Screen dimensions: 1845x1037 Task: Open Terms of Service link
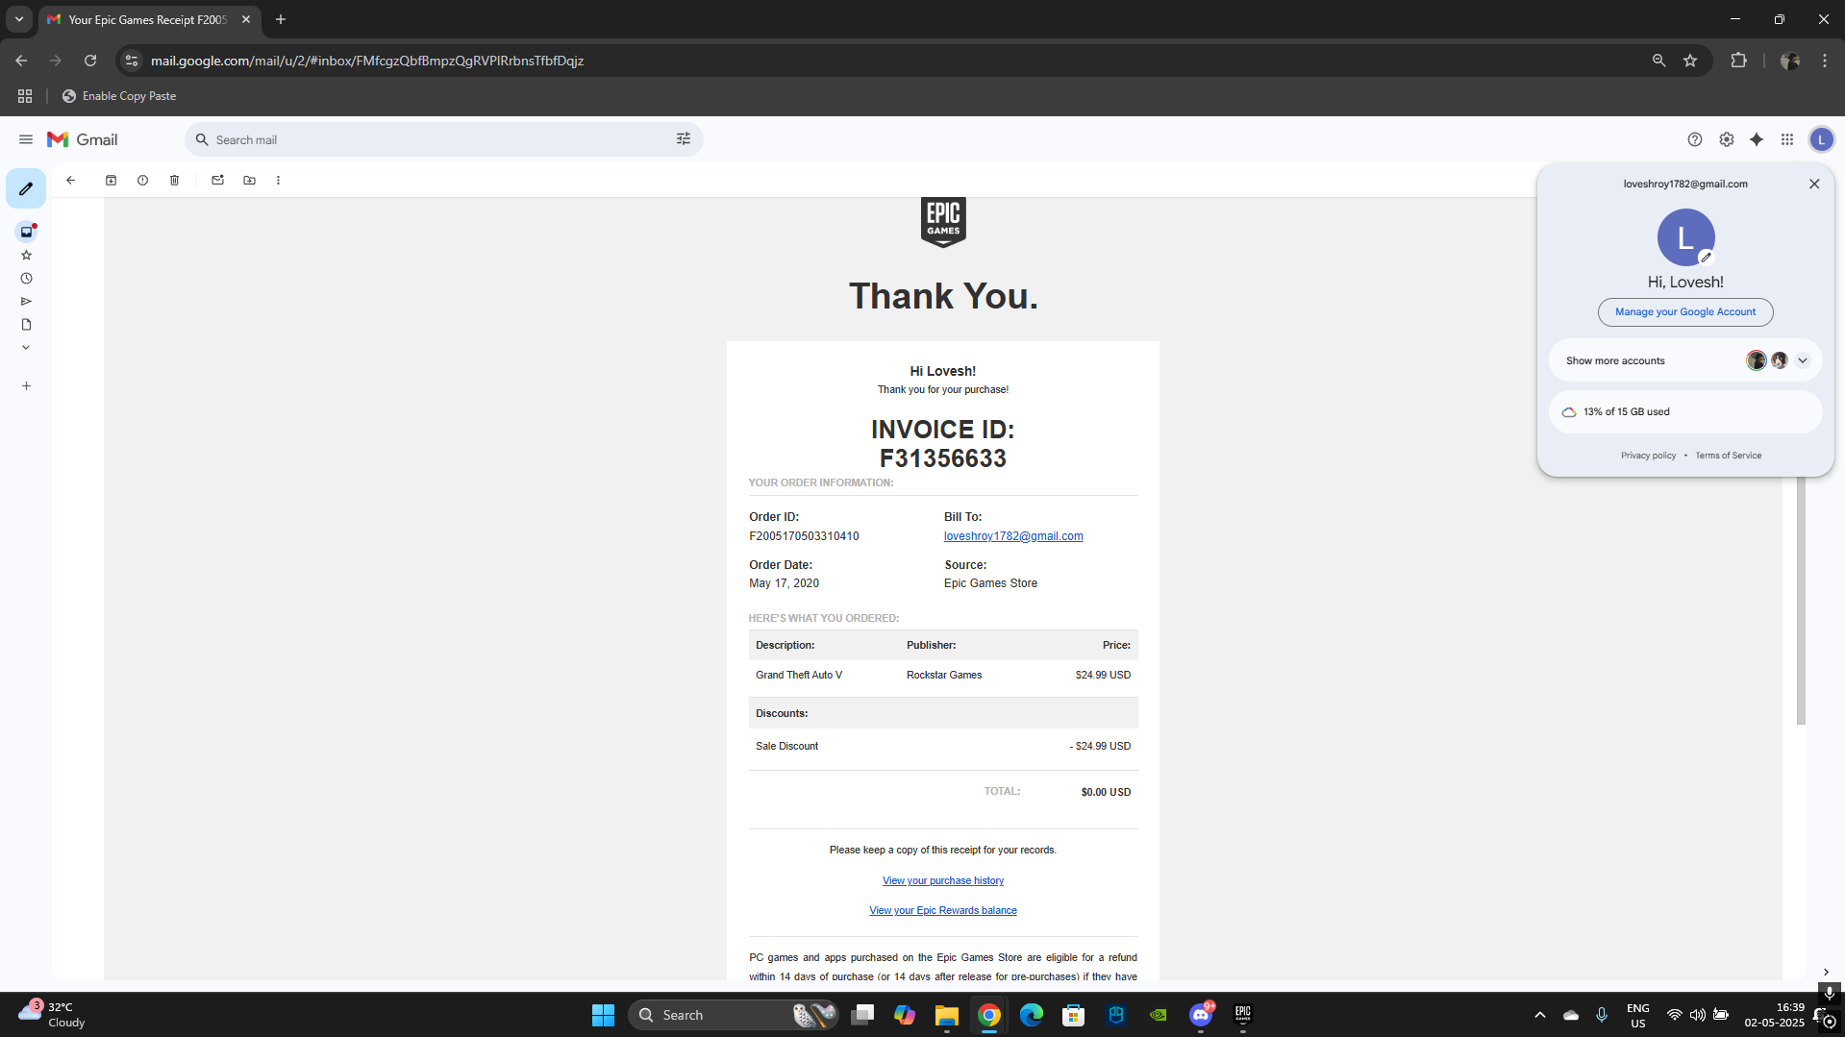click(x=1728, y=456)
